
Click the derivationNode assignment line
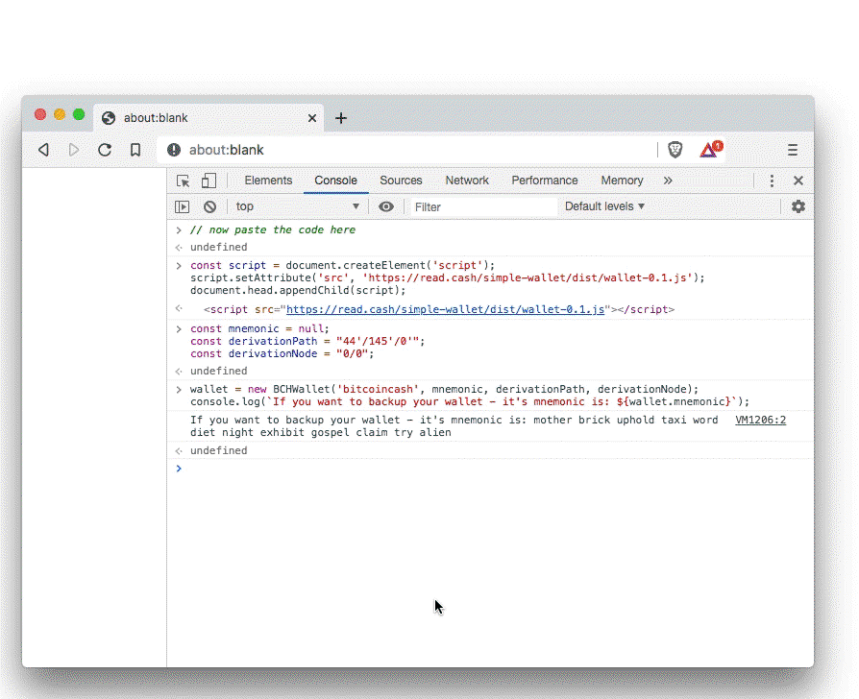[282, 353]
